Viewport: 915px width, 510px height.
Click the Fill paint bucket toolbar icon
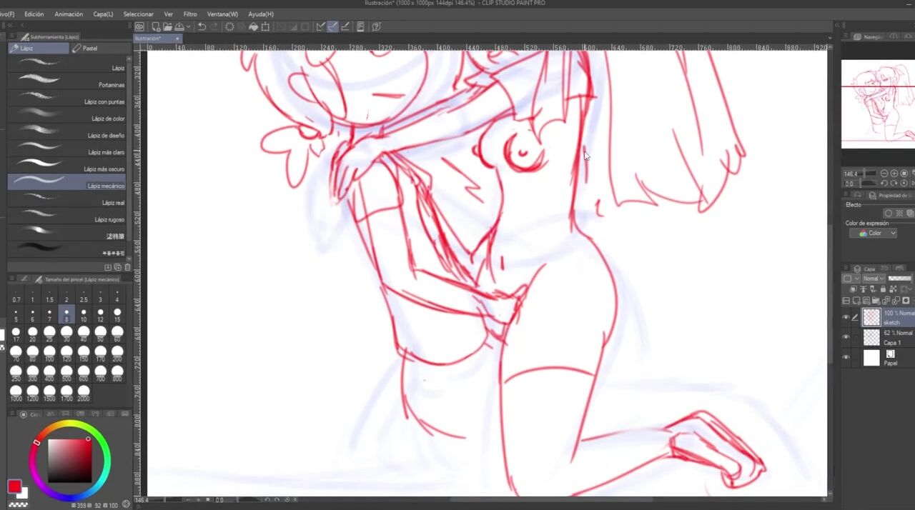253,27
